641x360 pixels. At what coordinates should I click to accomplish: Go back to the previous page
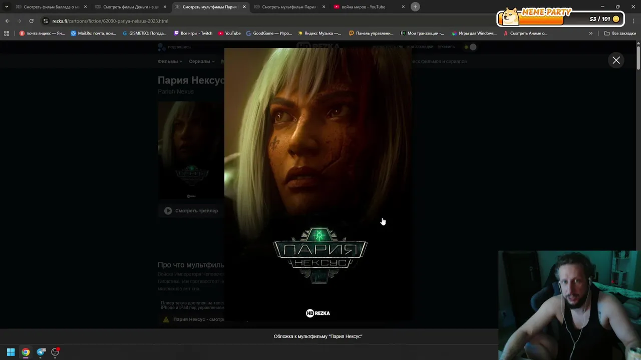pyautogui.click(x=7, y=21)
